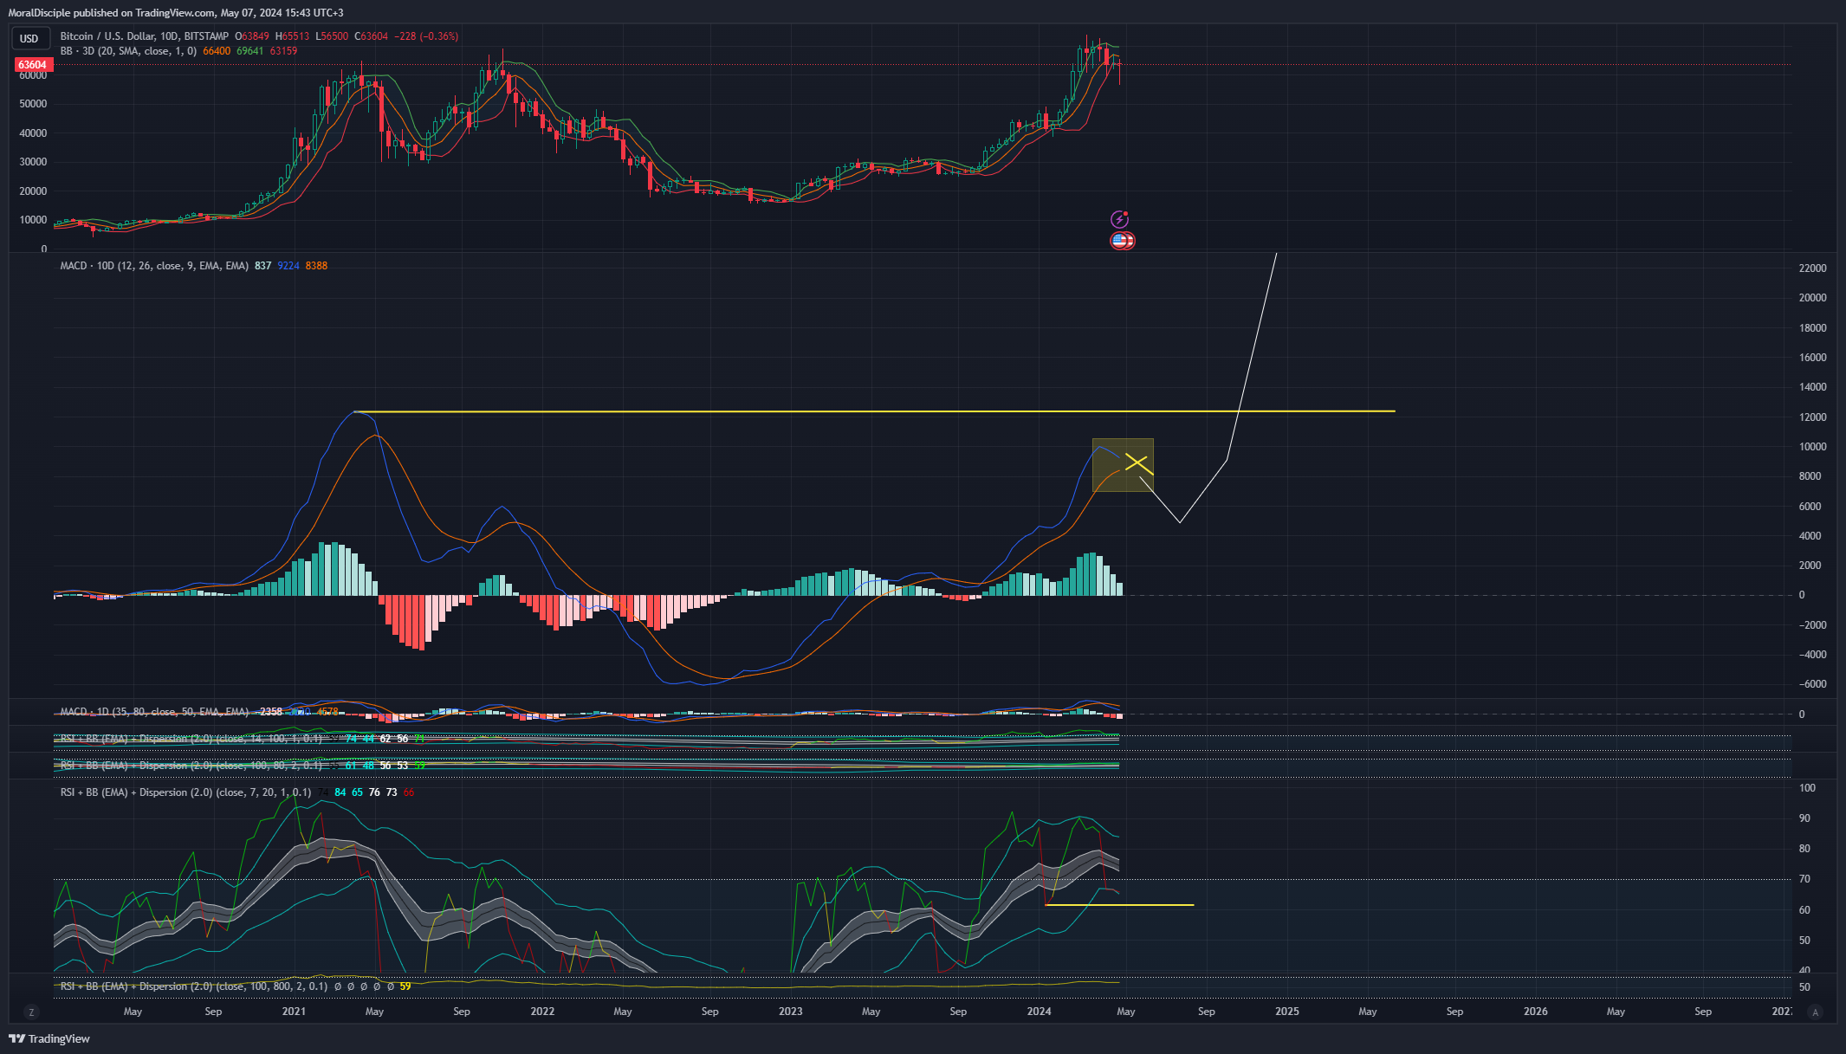Click the BB lower value 63159
Viewport: 1846px width, 1054px height.
pyautogui.click(x=283, y=51)
